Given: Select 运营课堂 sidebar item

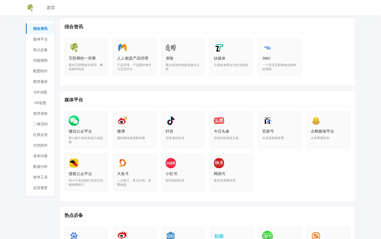Looking at the screenshot, I should [40, 188].
